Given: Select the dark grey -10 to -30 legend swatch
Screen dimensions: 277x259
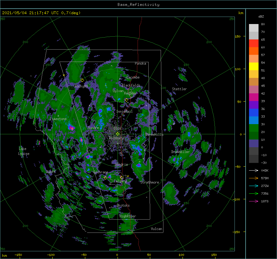Looking at the screenshot, I should [254, 159].
